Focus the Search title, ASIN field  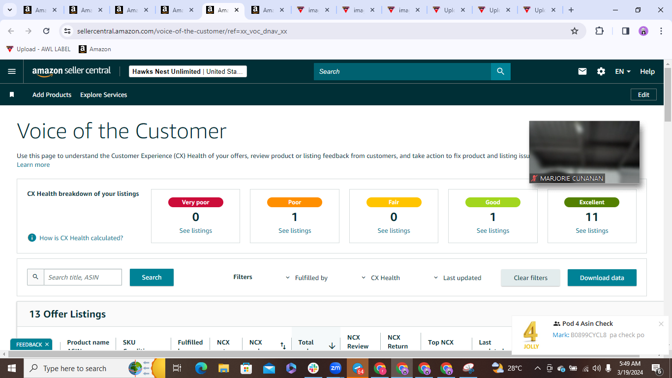(83, 277)
